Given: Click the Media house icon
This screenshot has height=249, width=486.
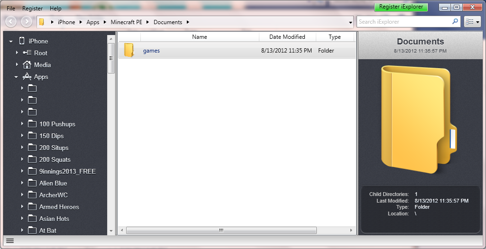Looking at the screenshot, I should click(x=28, y=65).
